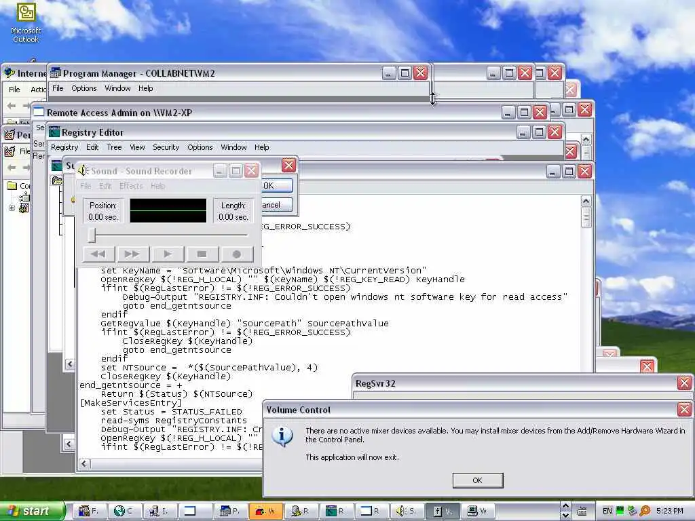Click the line 'end_getntsource = +'

pyautogui.click(x=131, y=385)
